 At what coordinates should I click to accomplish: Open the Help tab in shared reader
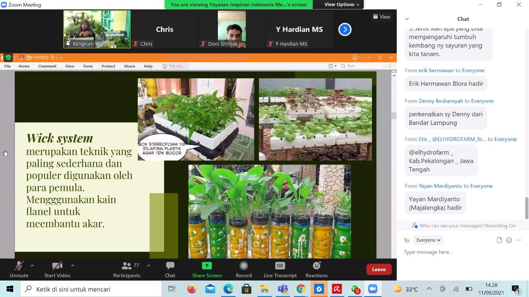(x=148, y=66)
